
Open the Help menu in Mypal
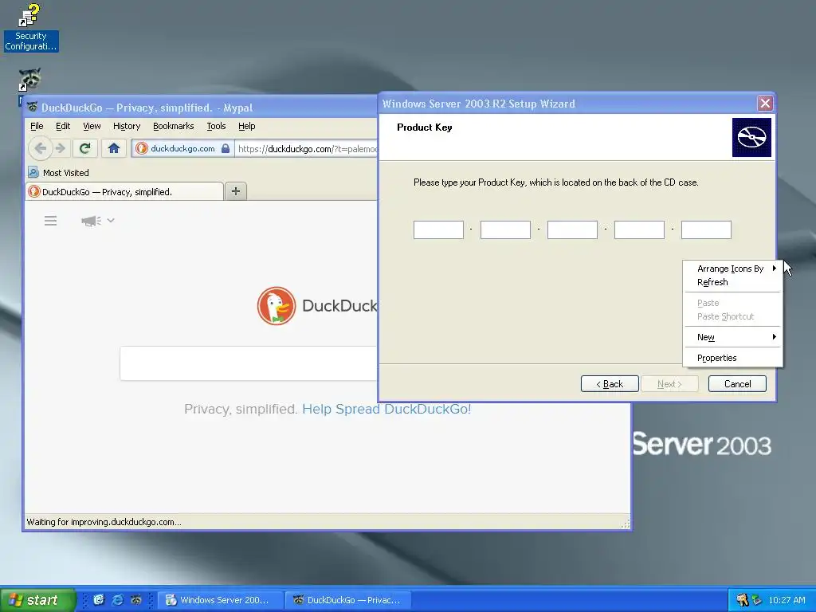point(247,126)
